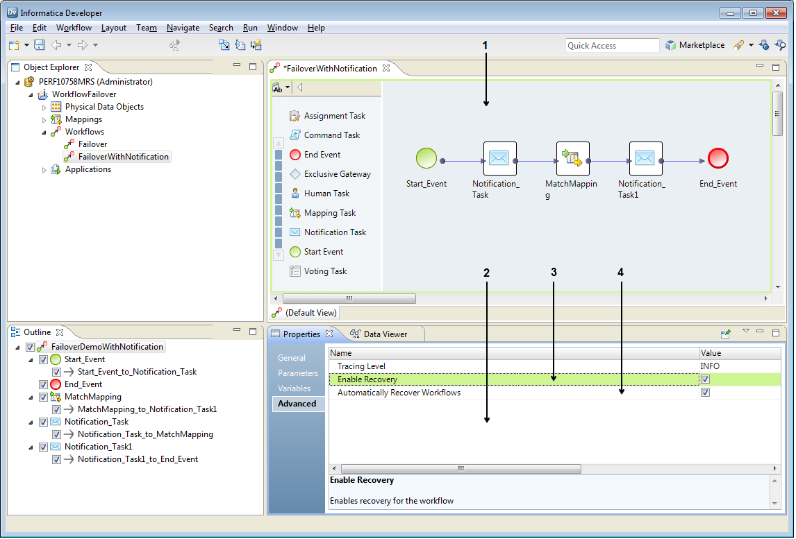Viewport: 796px width, 539px height.
Task: Open the Workflow menu
Action: (x=74, y=28)
